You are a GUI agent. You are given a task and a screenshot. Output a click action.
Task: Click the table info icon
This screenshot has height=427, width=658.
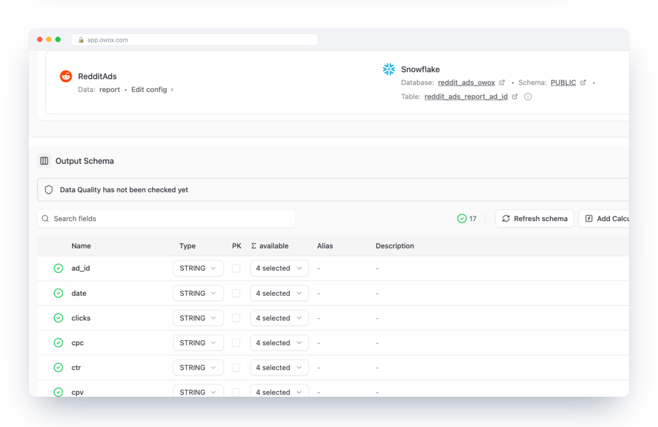pyautogui.click(x=528, y=97)
